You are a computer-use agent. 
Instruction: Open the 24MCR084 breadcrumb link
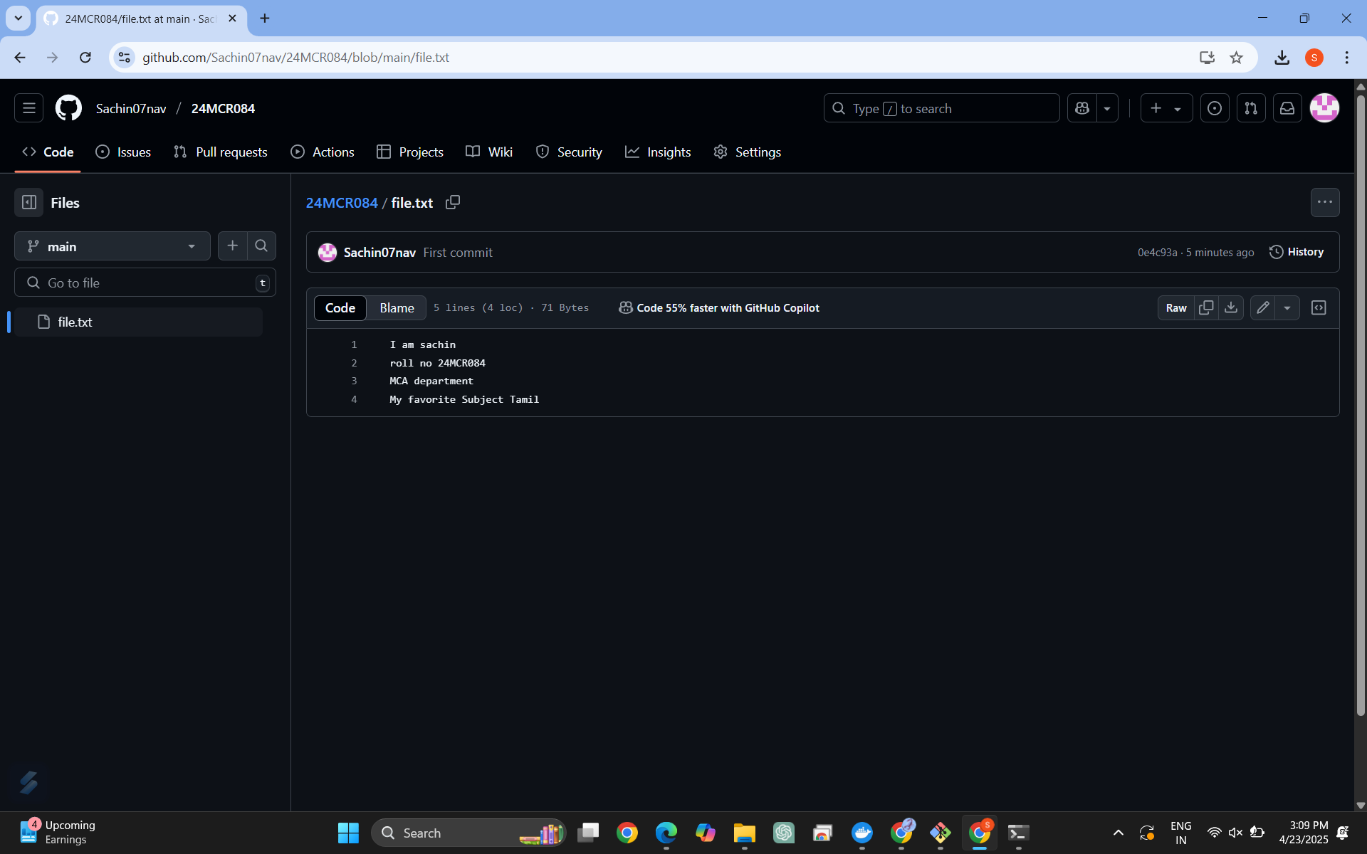coord(342,203)
